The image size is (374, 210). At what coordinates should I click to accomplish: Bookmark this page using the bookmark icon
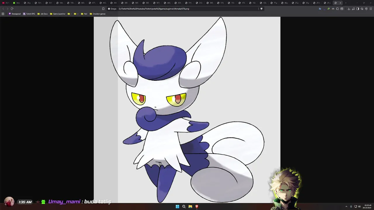point(103,9)
